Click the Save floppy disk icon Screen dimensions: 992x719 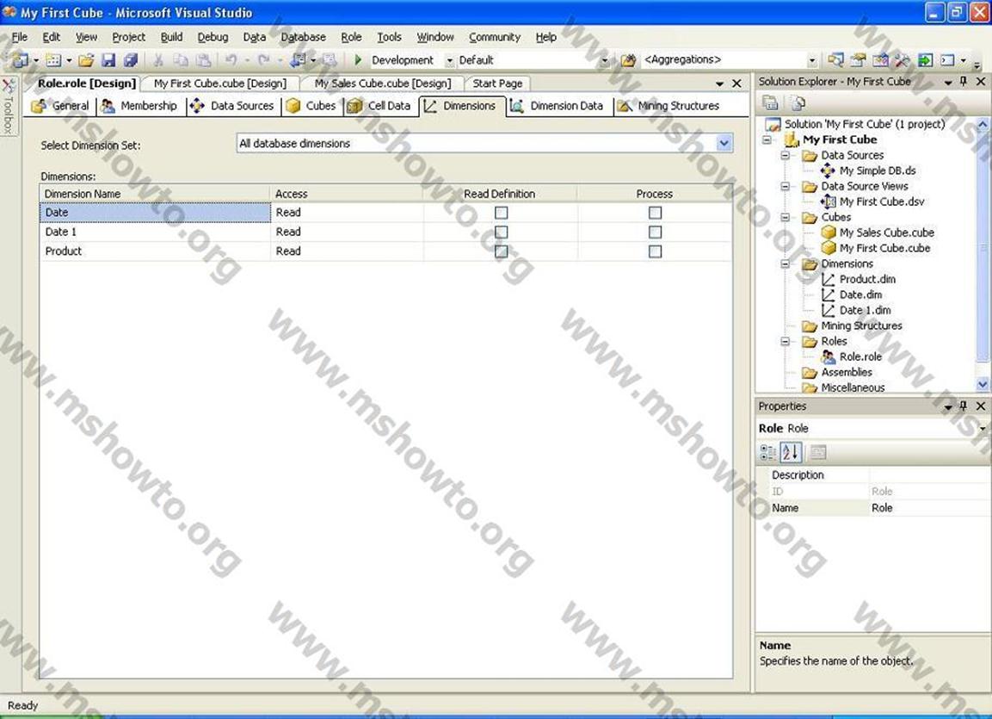click(108, 60)
